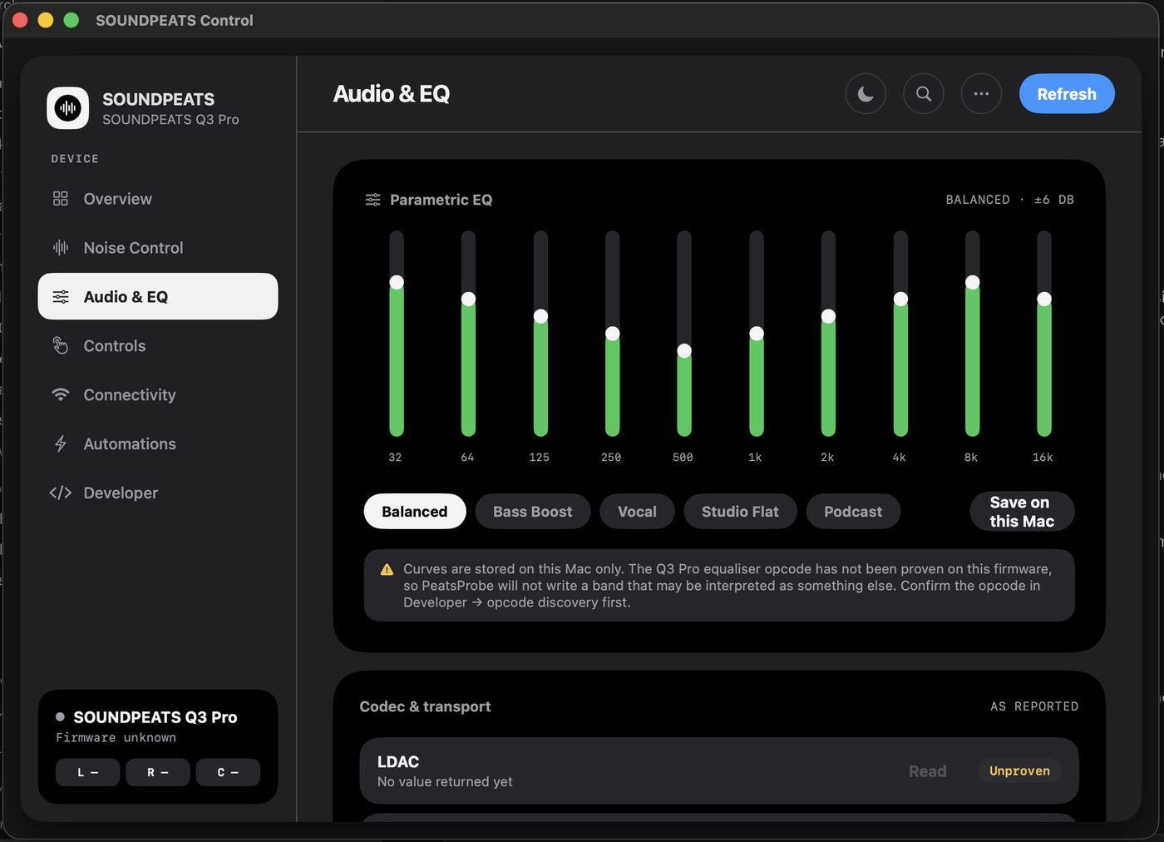Image resolution: width=1164 pixels, height=842 pixels.
Task: Select the Balanced EQ preset
Action: click(415, 512)
